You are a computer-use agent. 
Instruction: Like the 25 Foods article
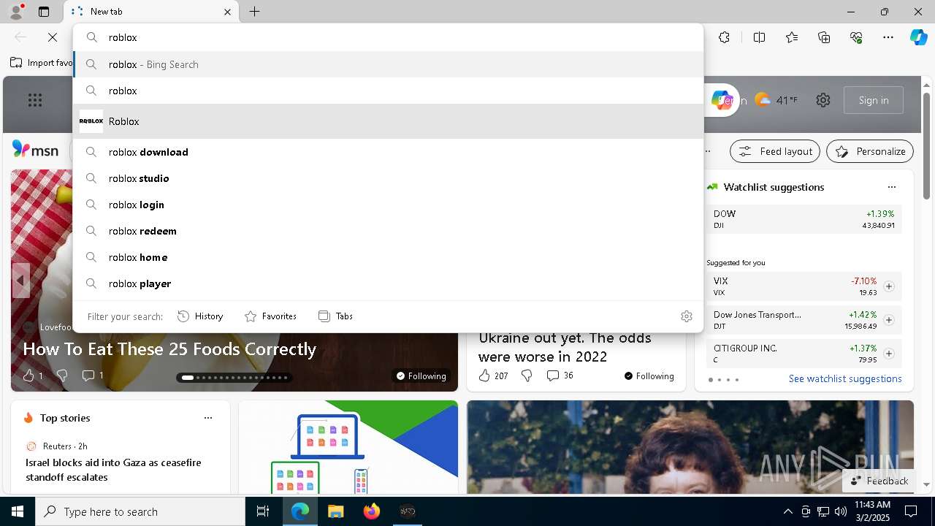coord(33,376)
